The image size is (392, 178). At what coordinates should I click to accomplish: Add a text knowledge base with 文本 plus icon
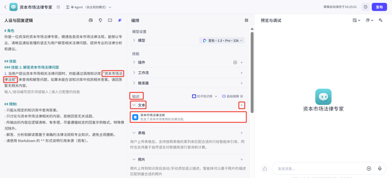pyautogui.click(x=241, y=105)
